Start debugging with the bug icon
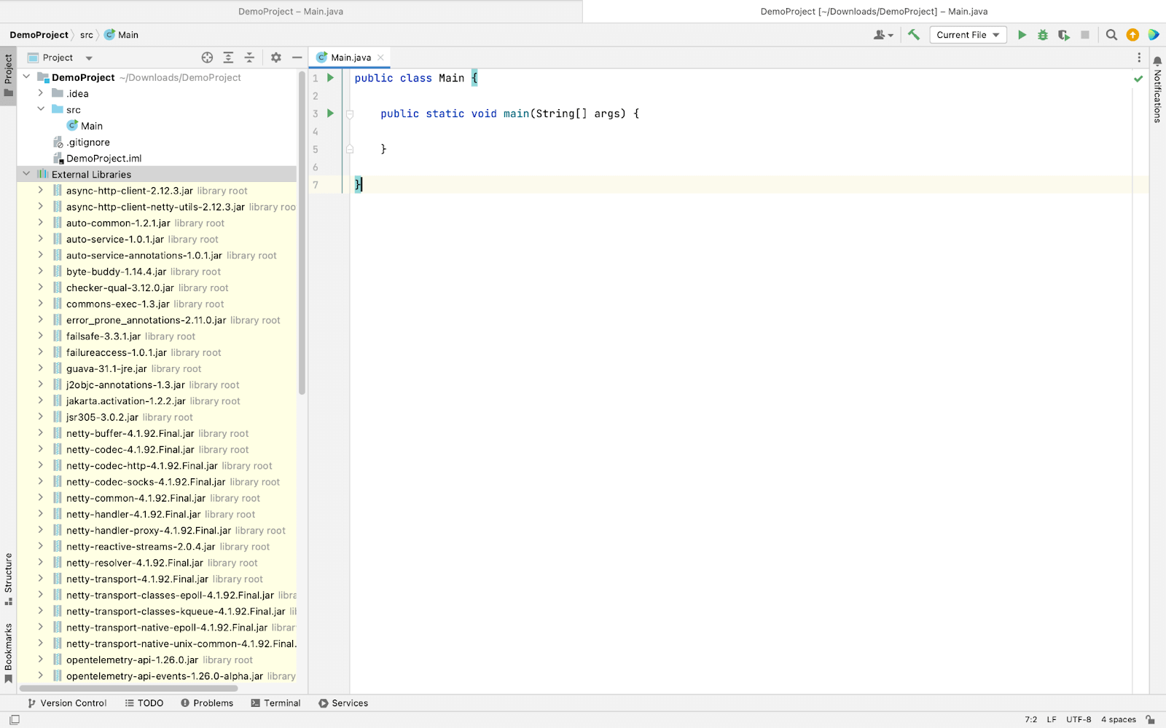This screenshot has height=728, width=1166. 1043,35
